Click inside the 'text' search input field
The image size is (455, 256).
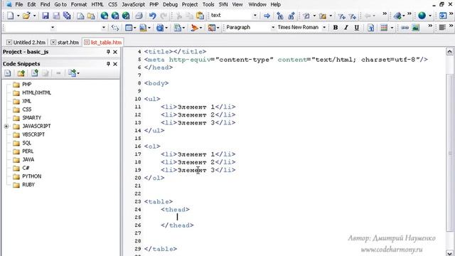pos(230,16)
